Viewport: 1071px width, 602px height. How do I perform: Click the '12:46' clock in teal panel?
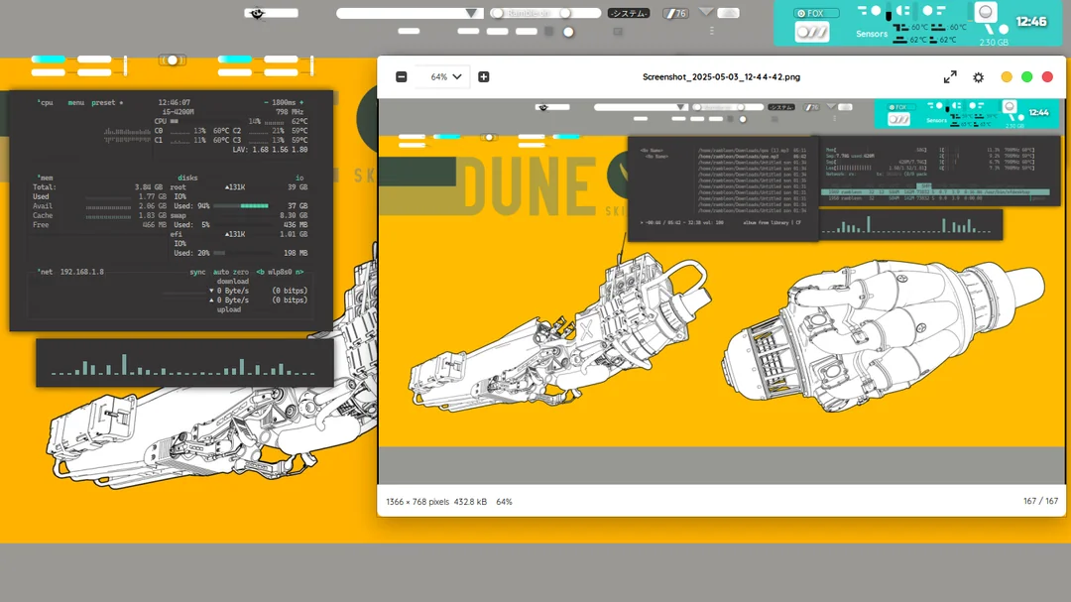(x=1031, y=22)
